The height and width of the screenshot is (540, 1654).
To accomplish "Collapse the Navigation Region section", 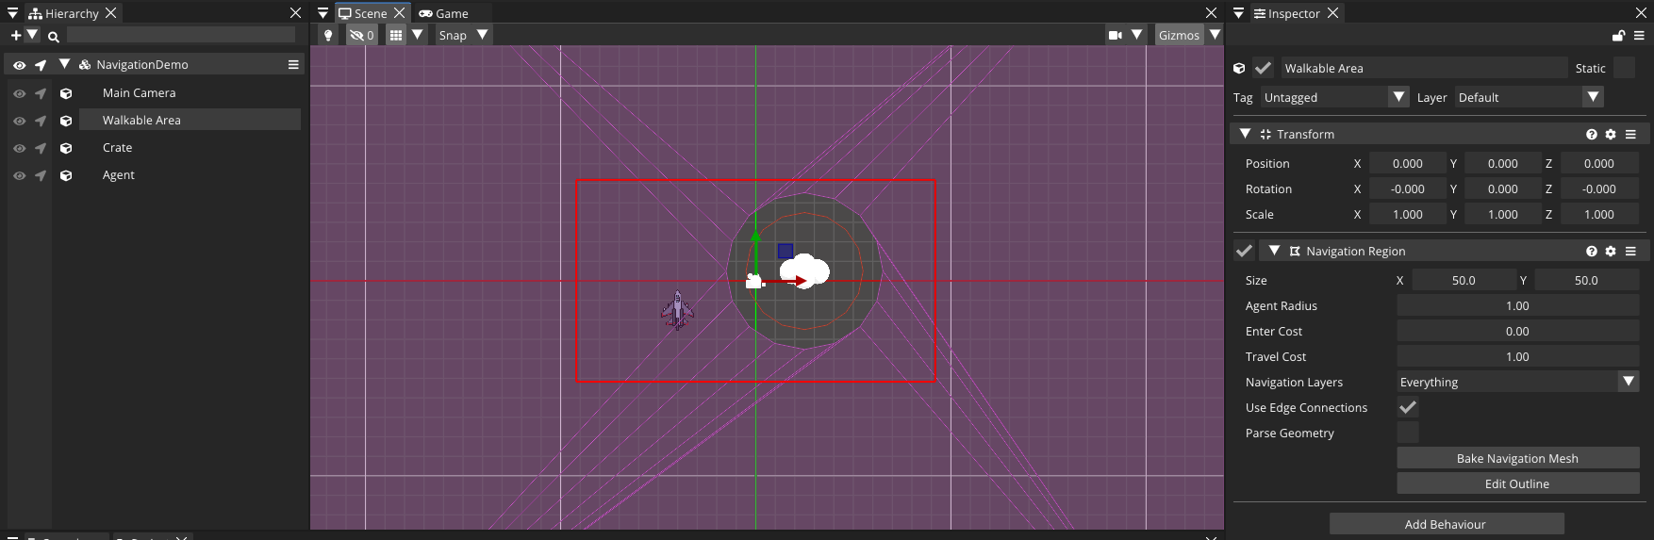I will tap(1274, 251).
